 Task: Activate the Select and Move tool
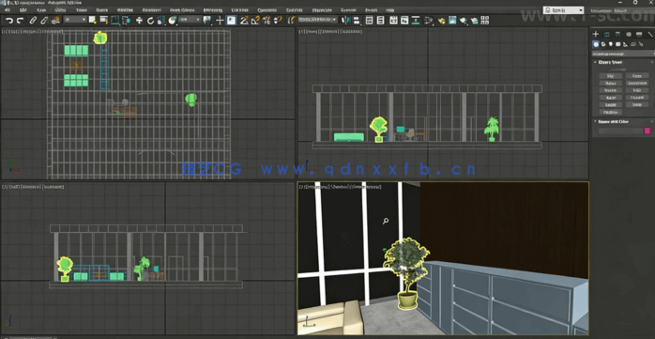[139, 20]
